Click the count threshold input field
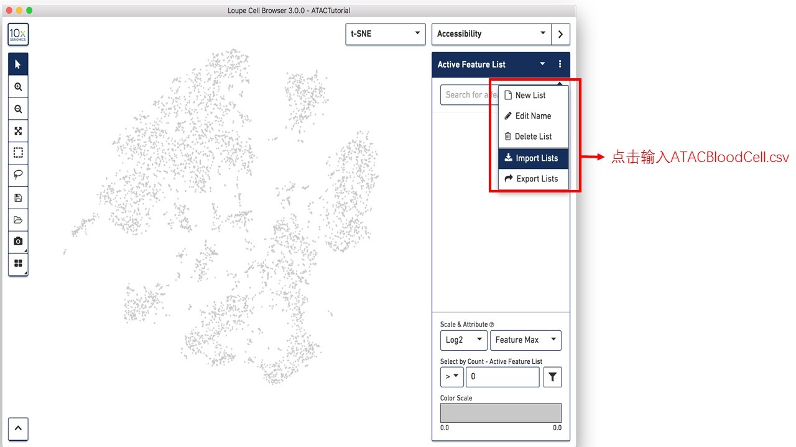Image resolution: width=796 pixels, height=447 pixels. [502, 377]
